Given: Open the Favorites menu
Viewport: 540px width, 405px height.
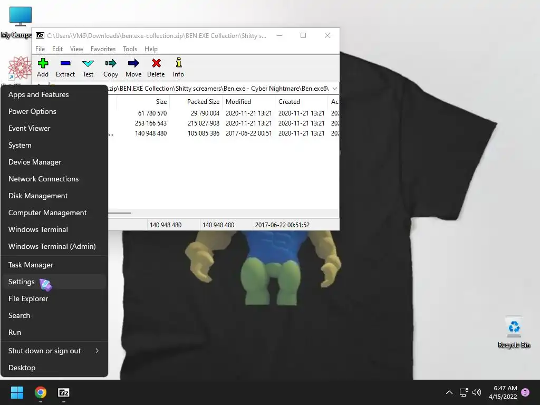Looking at the screenshot, I should click(x=103, y=49).
